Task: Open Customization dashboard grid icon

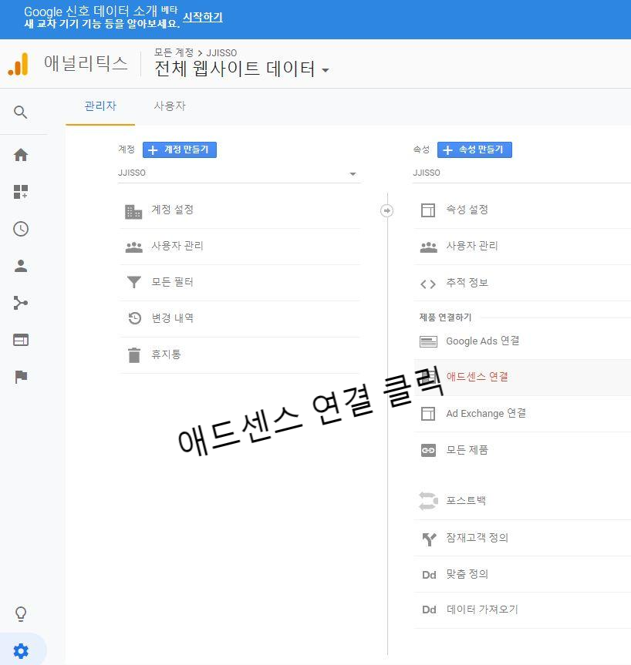Action: (21, 192)
